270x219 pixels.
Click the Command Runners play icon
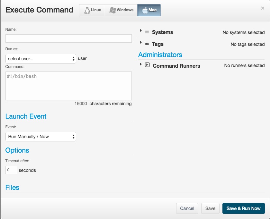147,65
